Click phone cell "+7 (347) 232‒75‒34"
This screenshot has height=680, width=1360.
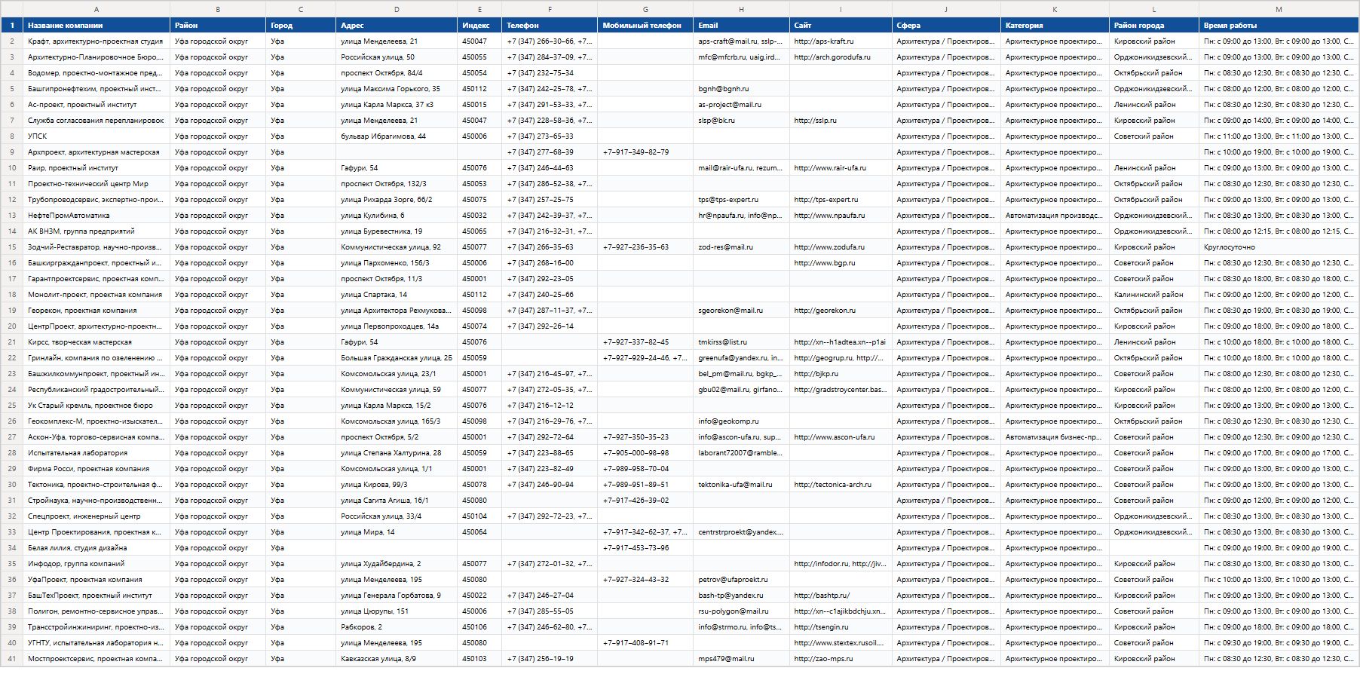coord(550,72)
